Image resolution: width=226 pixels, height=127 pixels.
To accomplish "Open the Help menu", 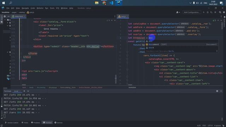I will pyautogui.click(x=71, y=8).
